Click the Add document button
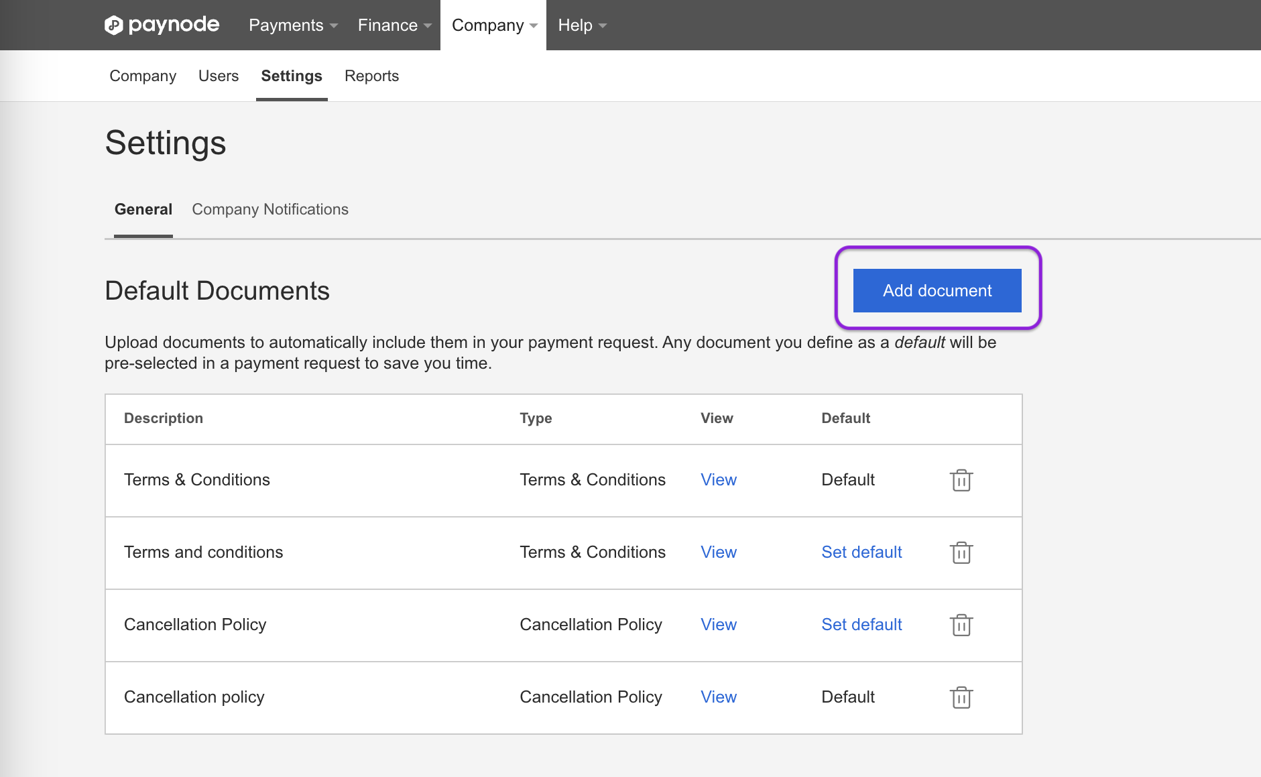Viewport: 1261px width, 777px height. (x=937, y=290)
